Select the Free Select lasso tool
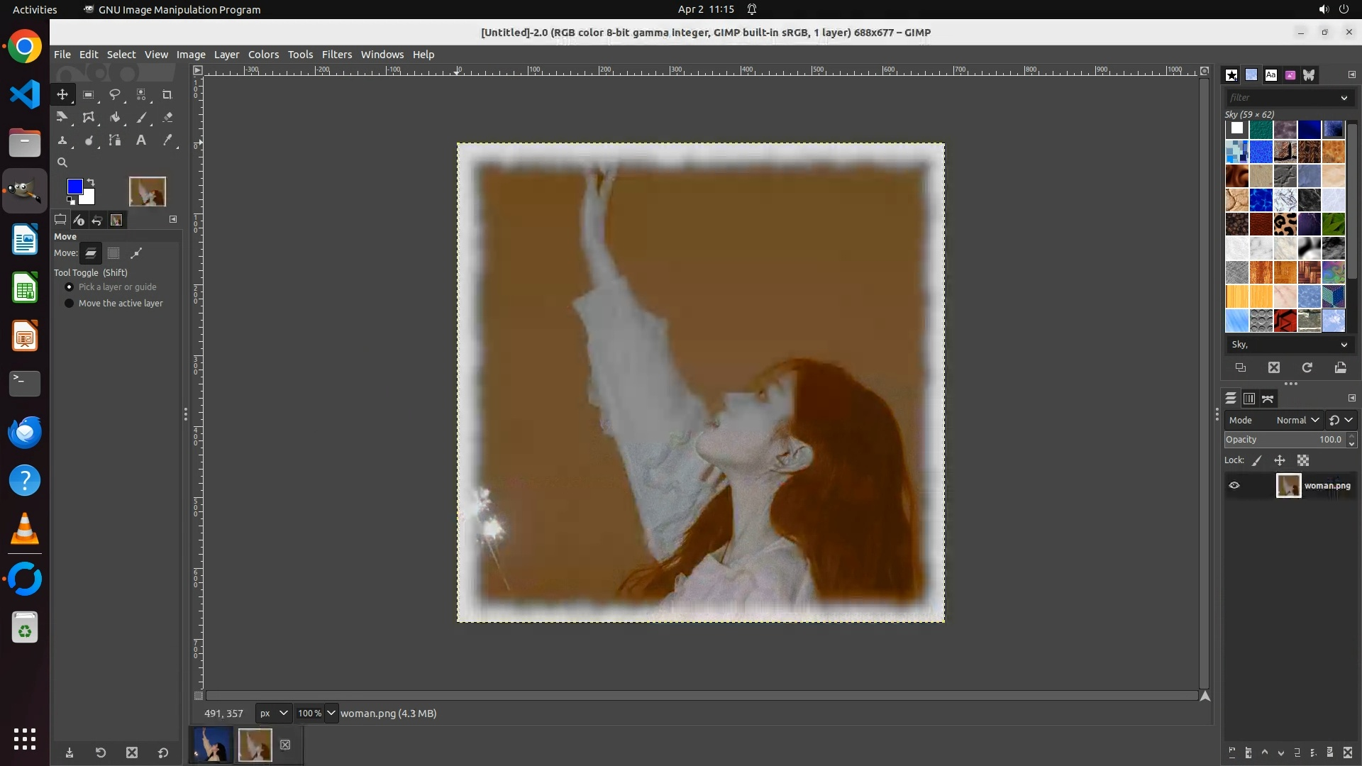1362x766 pixels. click(114, 94)
